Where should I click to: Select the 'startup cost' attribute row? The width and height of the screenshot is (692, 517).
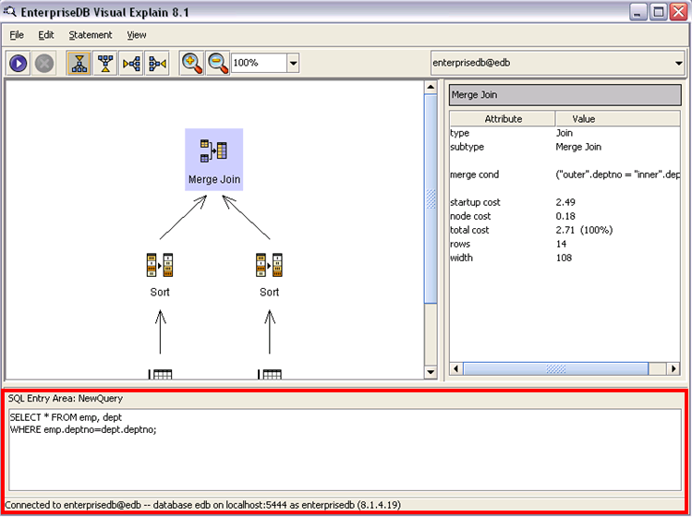[565, 202]
